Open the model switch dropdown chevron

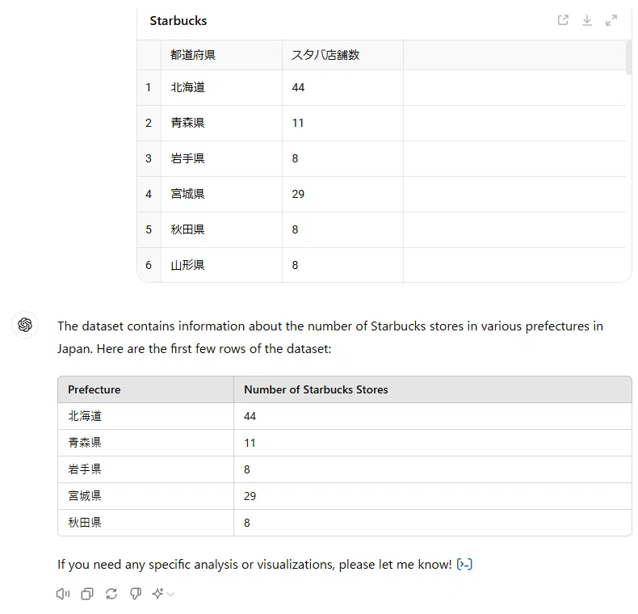170,595
